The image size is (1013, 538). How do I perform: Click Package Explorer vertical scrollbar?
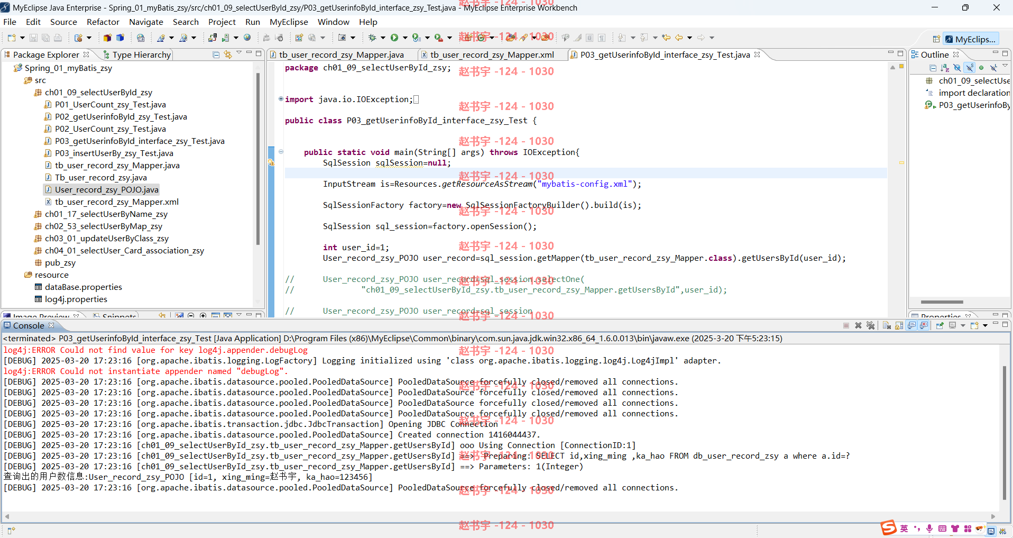[258, 159]
